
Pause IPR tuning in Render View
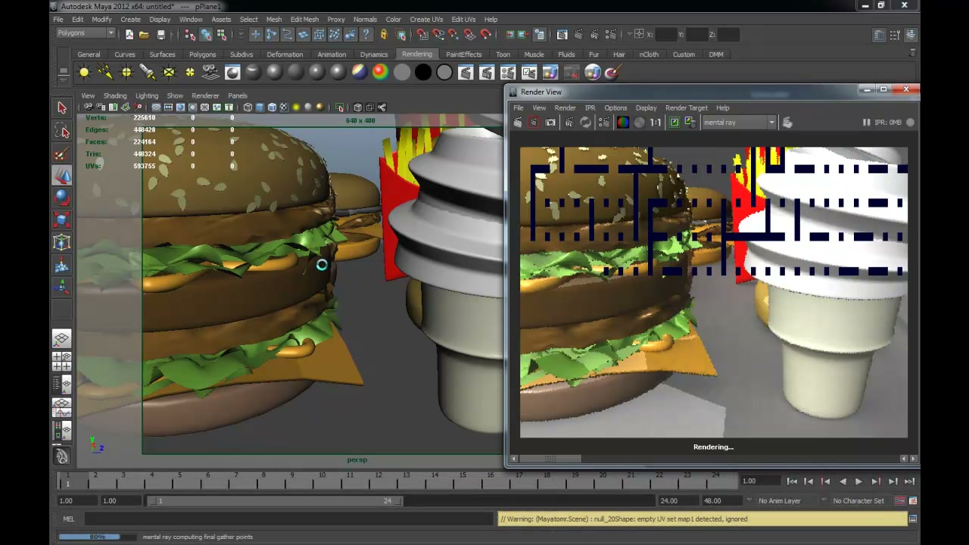pyautogui.click(x=866, y=123)
